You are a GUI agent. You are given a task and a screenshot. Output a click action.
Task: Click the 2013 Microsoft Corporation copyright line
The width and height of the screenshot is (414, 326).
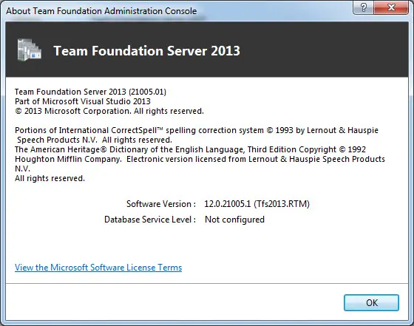click(x=109, y=111)
